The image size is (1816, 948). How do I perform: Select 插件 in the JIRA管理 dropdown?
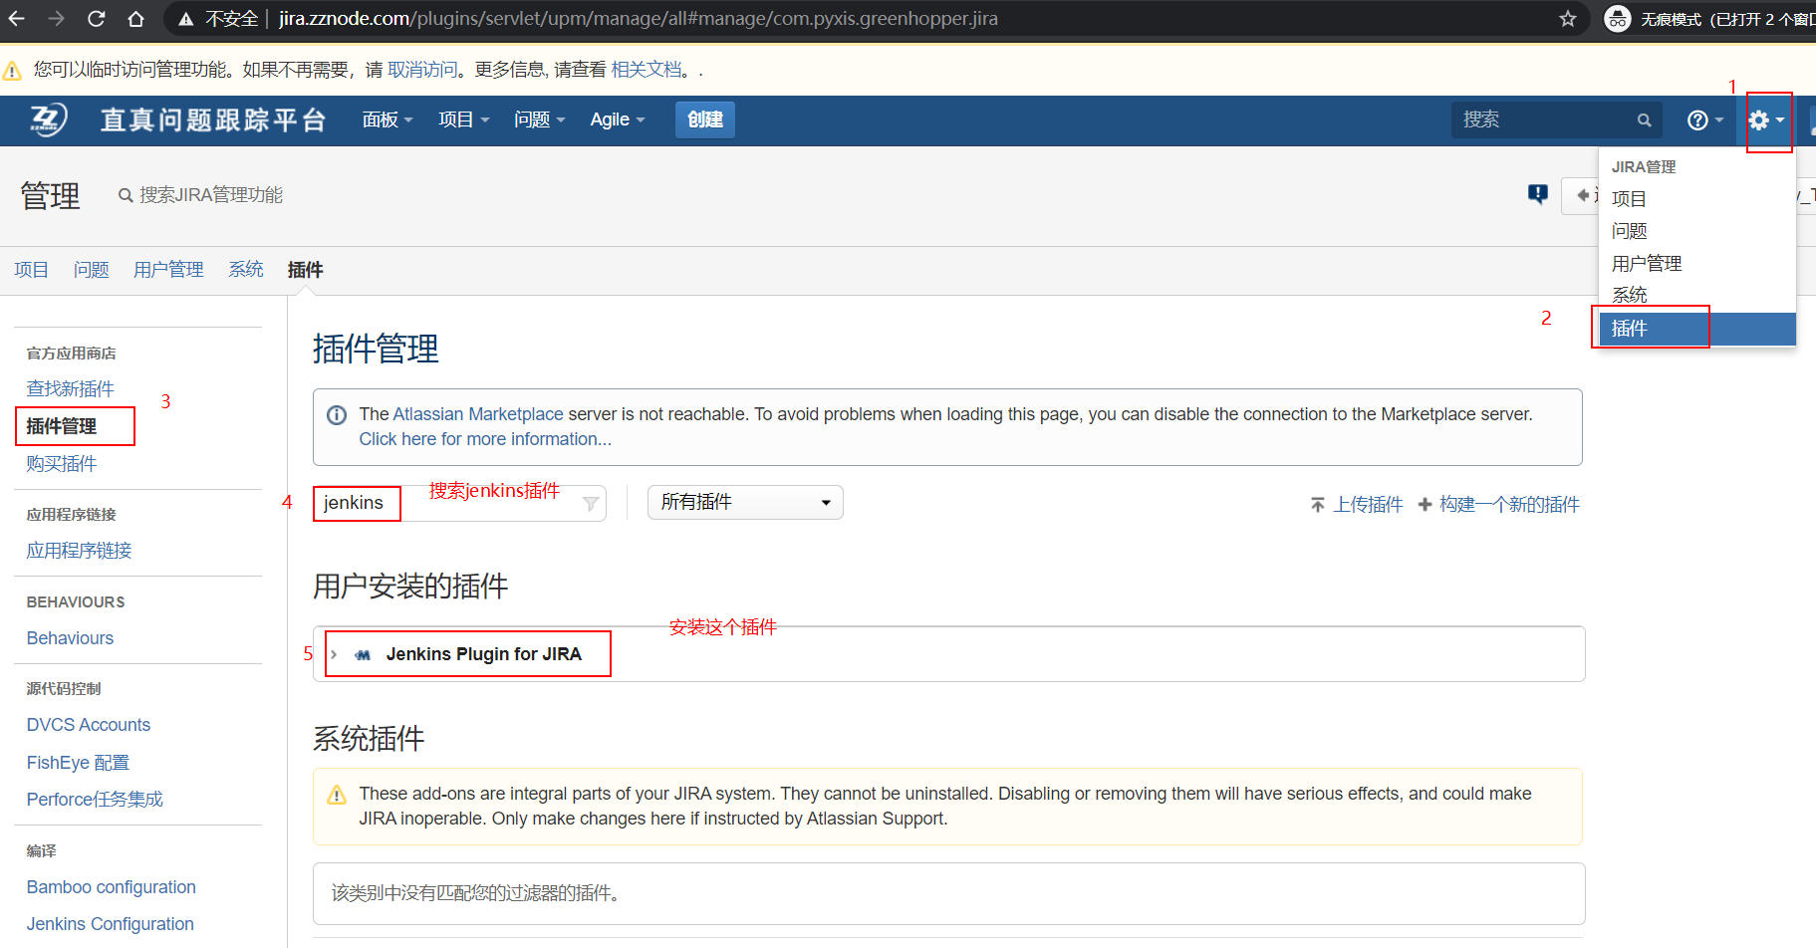pyautogui.click(x=1696, y=329)
